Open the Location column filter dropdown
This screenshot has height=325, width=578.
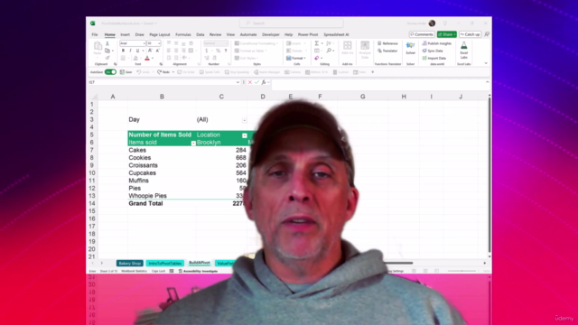[245, 135]
